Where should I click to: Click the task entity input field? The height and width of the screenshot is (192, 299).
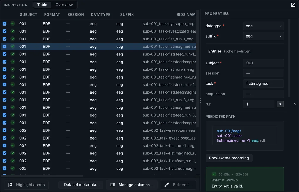(263, 84)
